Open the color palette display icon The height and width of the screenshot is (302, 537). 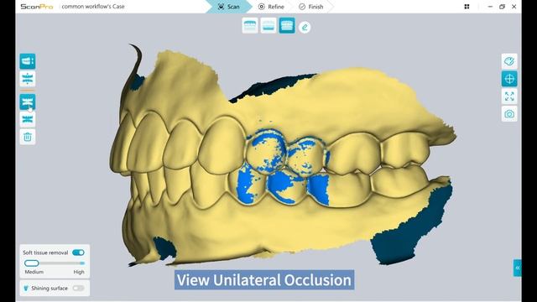(x=509, y=61)
